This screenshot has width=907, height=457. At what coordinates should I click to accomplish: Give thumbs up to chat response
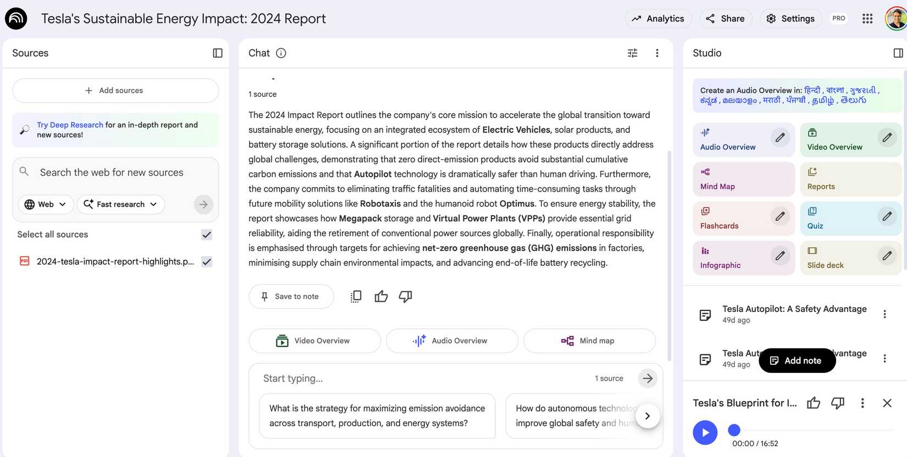pyautogui.click(x=381, y=297)
